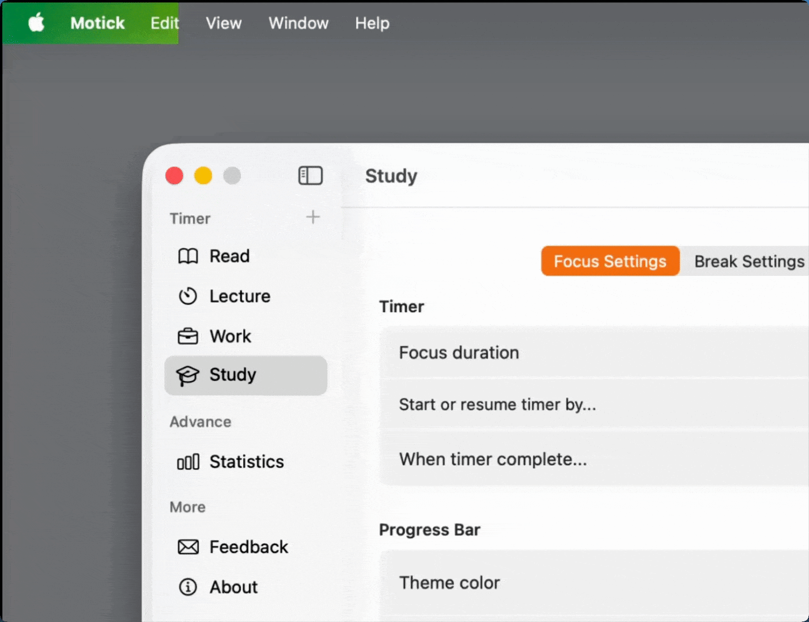809x622 pixels.
Task: Click the Feedback envelope icon
Action: (188, 547)
